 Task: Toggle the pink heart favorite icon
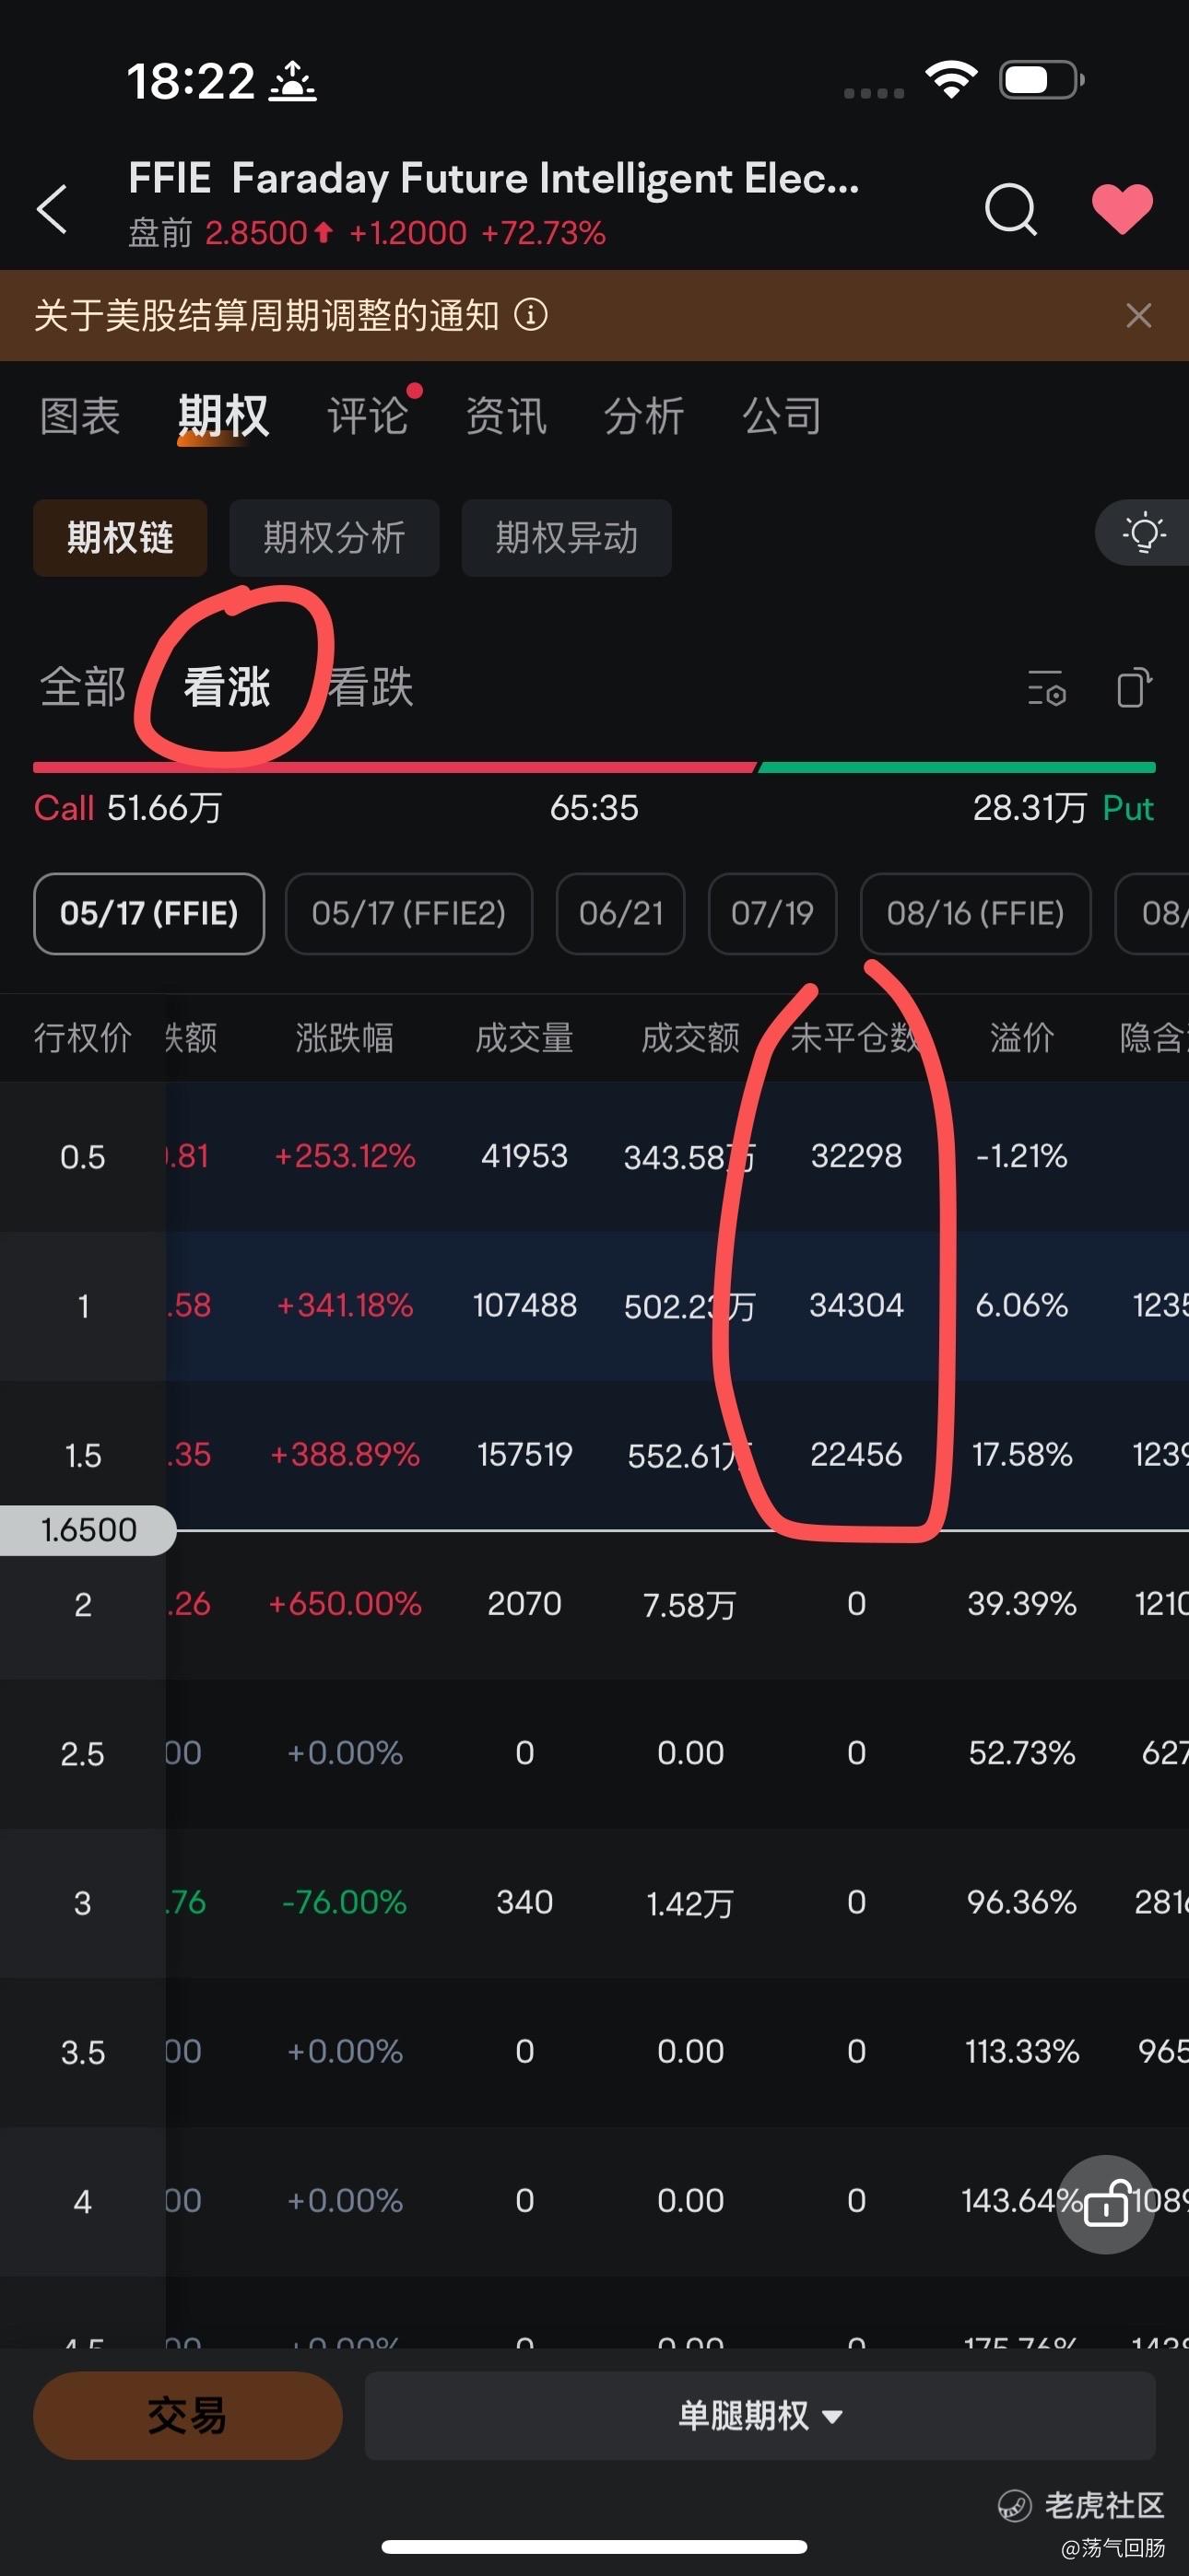pos(1122,209)
